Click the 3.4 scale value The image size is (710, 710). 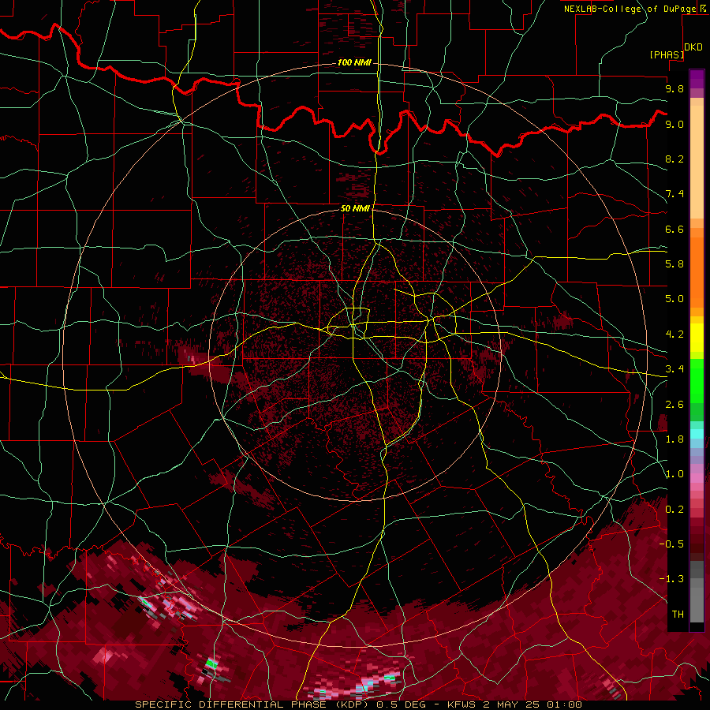pyautogui.click(x=674, y=369)
